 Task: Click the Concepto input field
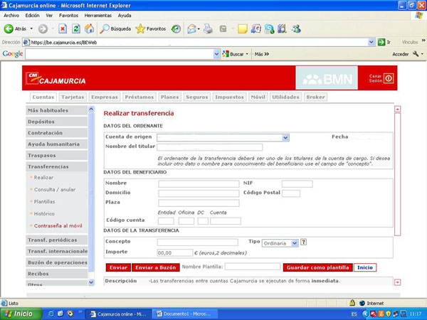pos(197,242)
